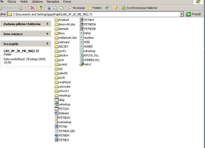Select the wfw311 folder
Screen dimensions: 205x148
(62, 91)
